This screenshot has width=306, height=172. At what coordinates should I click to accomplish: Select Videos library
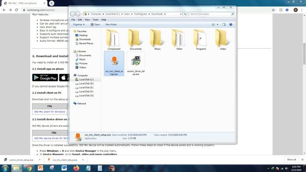[81, 67]
